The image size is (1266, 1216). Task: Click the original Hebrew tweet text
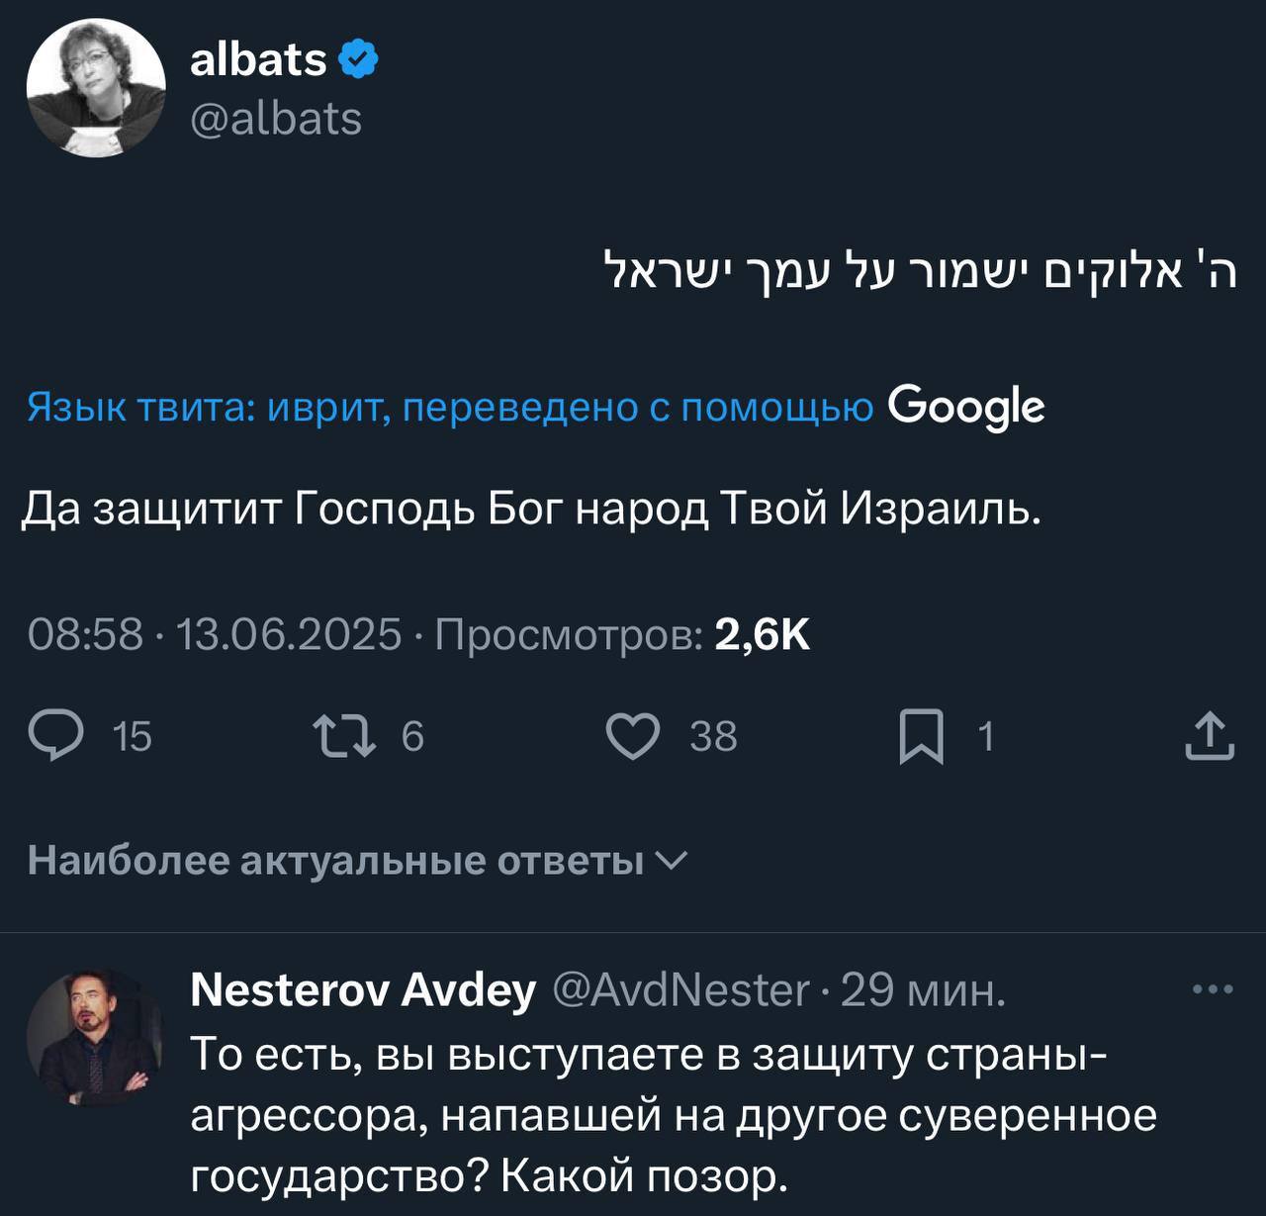pos(921,272)
